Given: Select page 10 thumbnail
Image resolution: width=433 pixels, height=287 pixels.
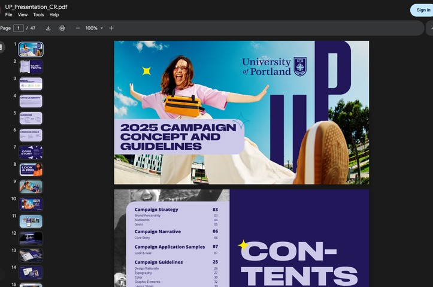Looking at the screenshot, I should 31,204.
